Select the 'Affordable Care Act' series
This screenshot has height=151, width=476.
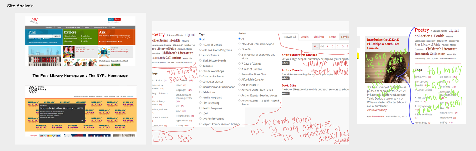[240, 79]
